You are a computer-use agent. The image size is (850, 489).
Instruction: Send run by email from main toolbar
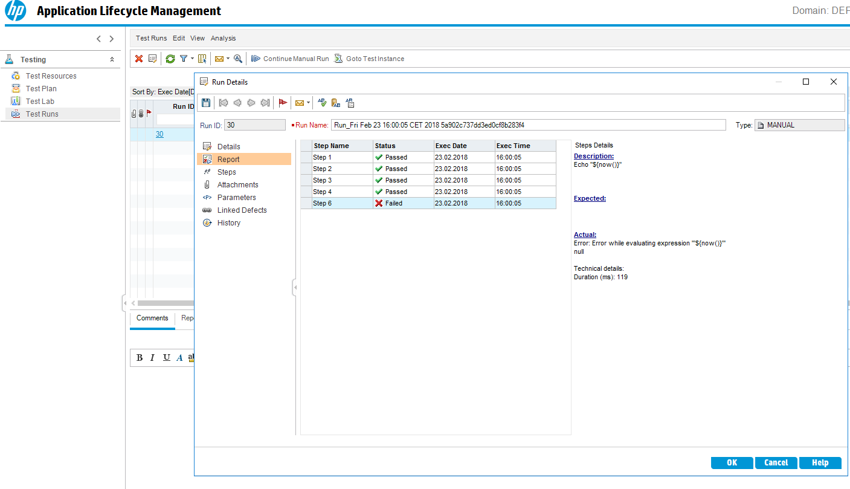(219, 59)
